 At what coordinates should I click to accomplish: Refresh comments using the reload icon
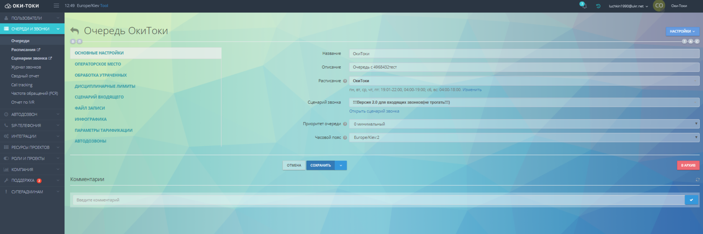(698, 180)
